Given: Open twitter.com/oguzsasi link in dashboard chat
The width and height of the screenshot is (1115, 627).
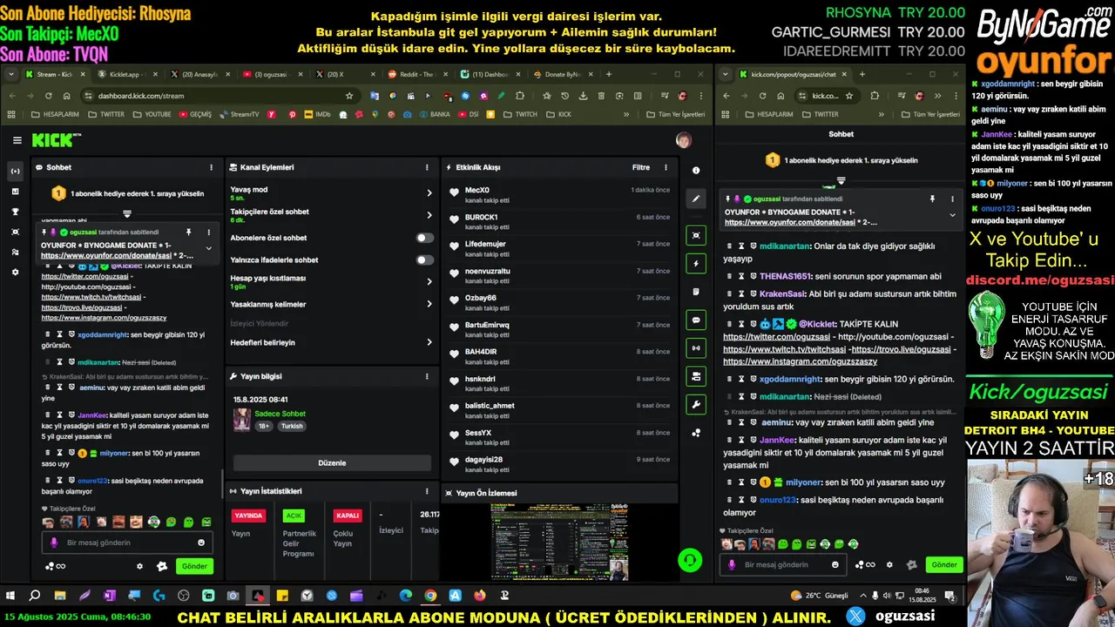Looking at the screenshot, I should 85,276.
